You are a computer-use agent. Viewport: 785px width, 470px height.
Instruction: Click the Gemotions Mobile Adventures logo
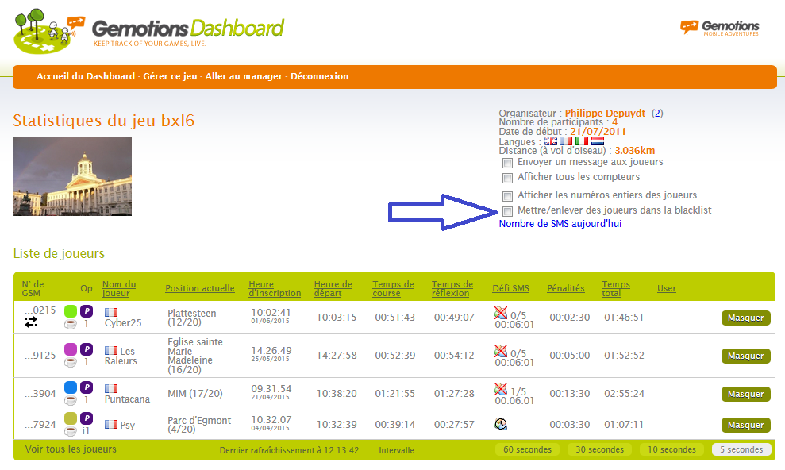(x=719, y=28)
